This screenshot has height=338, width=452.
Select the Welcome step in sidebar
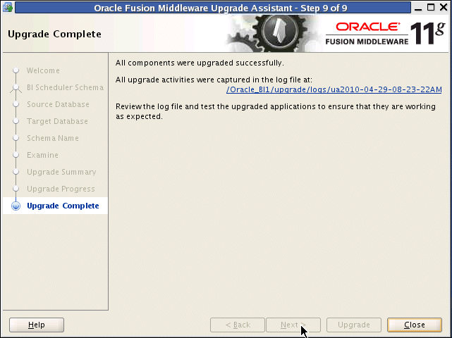pos(43,70)
